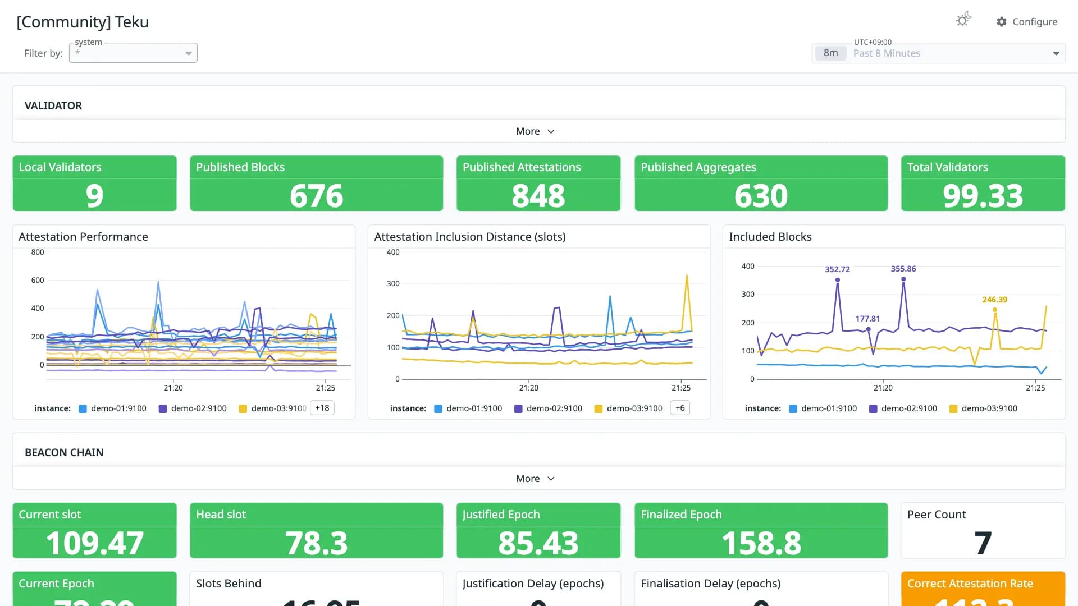Image resolution: width=1078 pixels, height=606 pixels.
Task: Toggle demo-02:9100 swatch in Attestation Performance legend
Action: 163,409
